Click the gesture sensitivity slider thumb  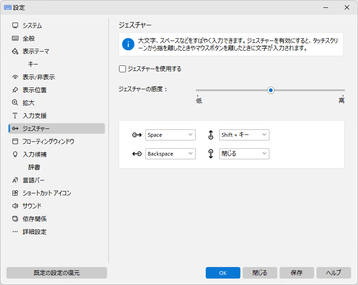pos(270,90)
